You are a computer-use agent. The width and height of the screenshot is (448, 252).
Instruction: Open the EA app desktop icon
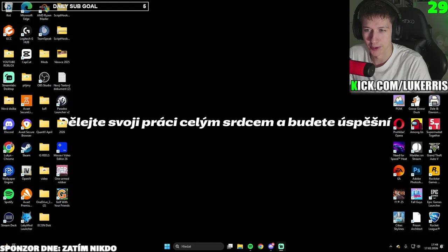(x=399, y=171)
